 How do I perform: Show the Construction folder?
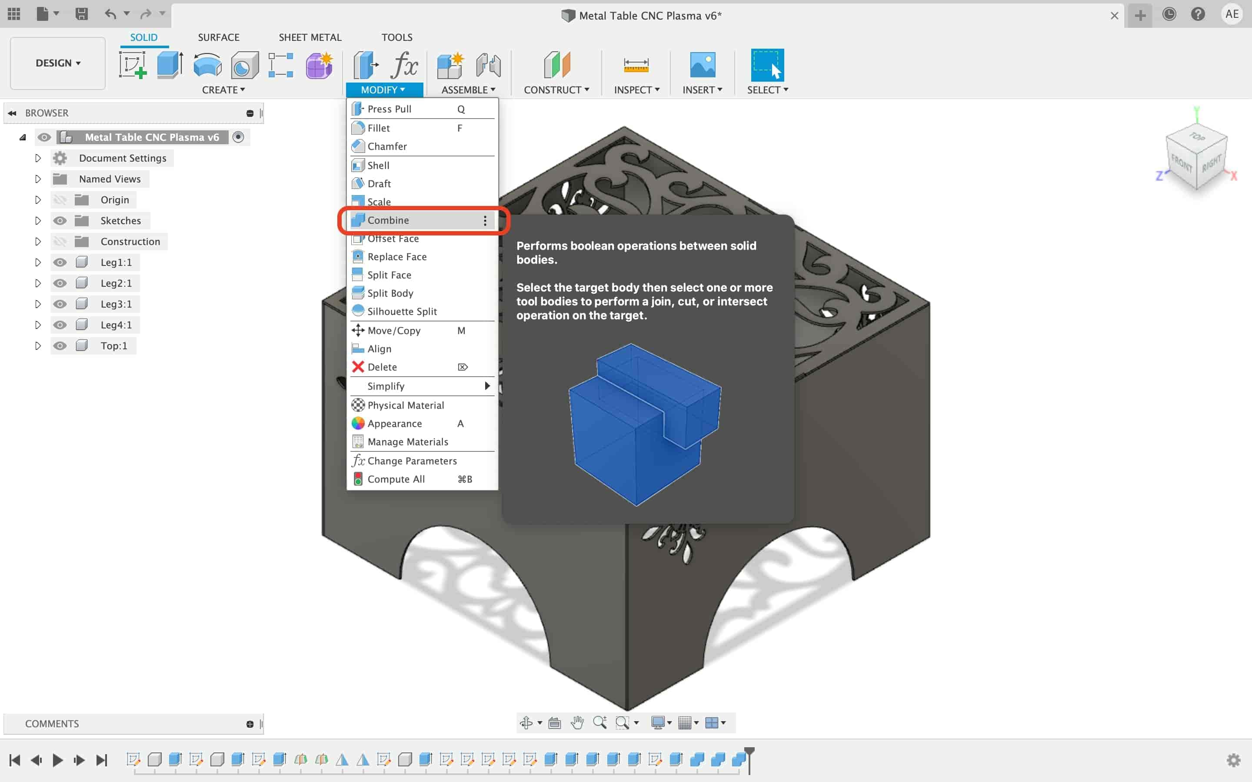click(60, 242)
